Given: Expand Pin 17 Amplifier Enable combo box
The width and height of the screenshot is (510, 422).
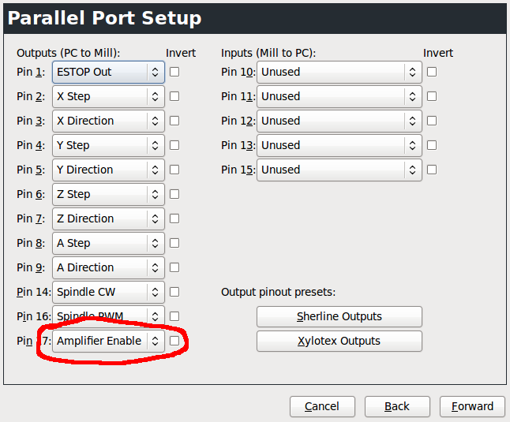Looking at the screenshot, I should pyautogui.click(x=108, y=341).
